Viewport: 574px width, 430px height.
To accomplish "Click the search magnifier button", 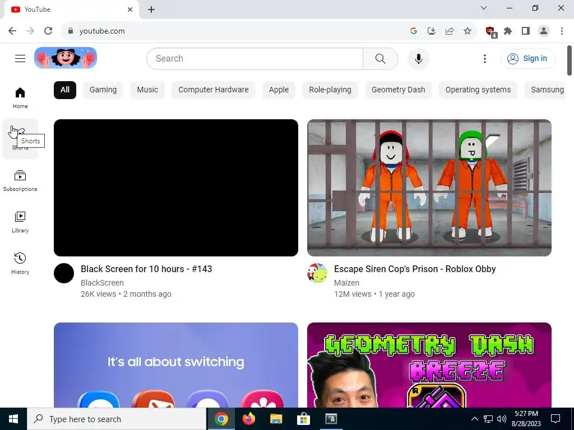I will (381, 58).
